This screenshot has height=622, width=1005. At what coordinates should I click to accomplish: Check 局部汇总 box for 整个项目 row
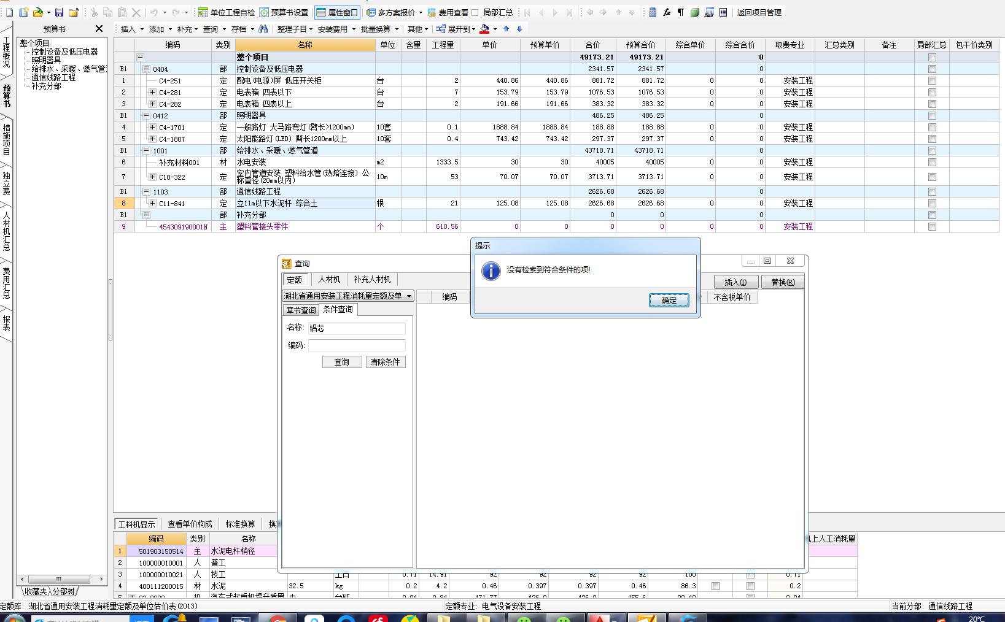click(x=932, y=57)
